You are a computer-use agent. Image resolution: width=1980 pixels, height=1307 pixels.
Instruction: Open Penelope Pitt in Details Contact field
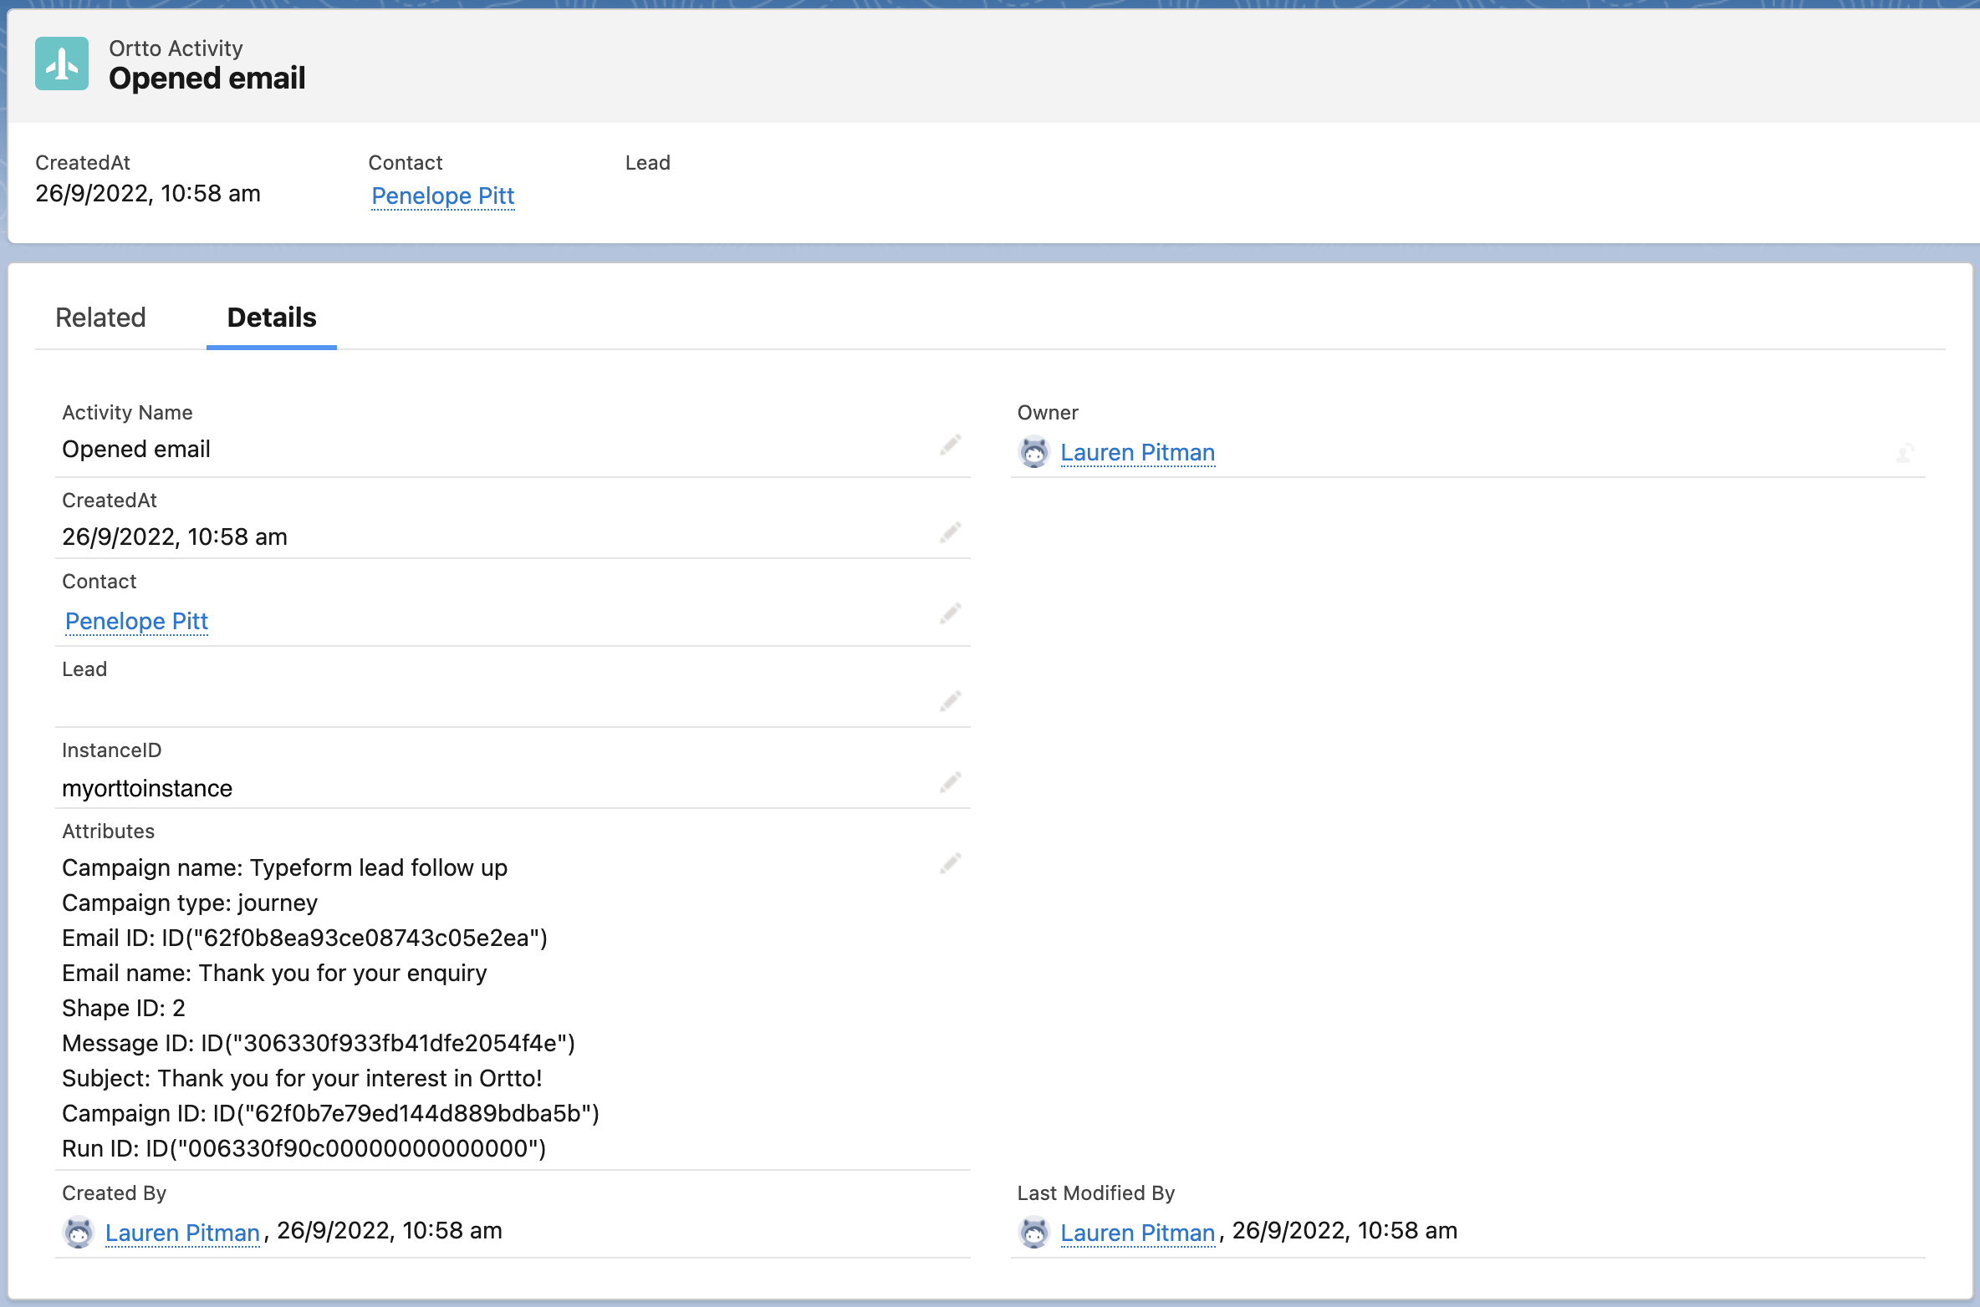[x=137, y=621]
